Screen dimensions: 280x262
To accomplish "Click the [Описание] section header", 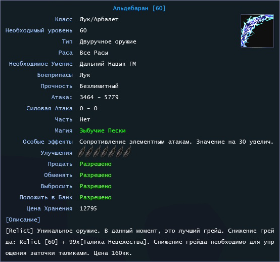I will tap(23, 220).
